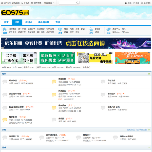Click the 社区 chat bubble icon
Viewport: 152px width, 152px height.
[108, 30]
